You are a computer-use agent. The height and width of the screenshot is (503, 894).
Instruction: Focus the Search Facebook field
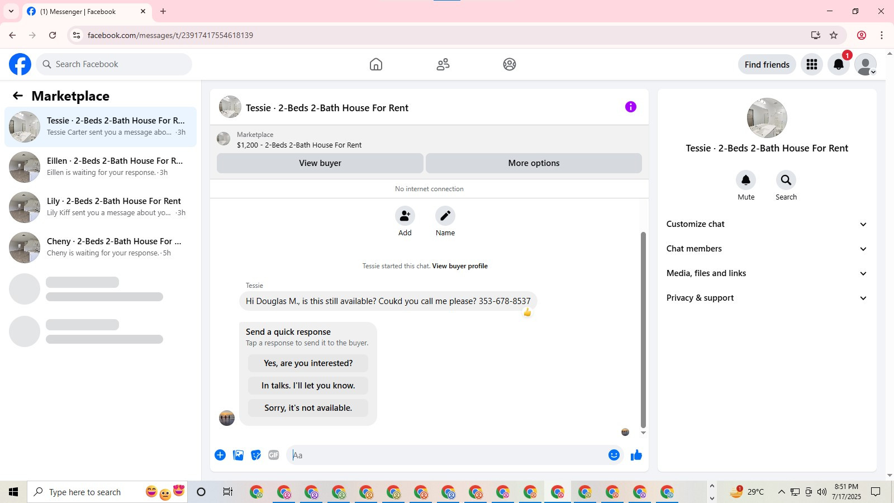click(x=114, y=64)
